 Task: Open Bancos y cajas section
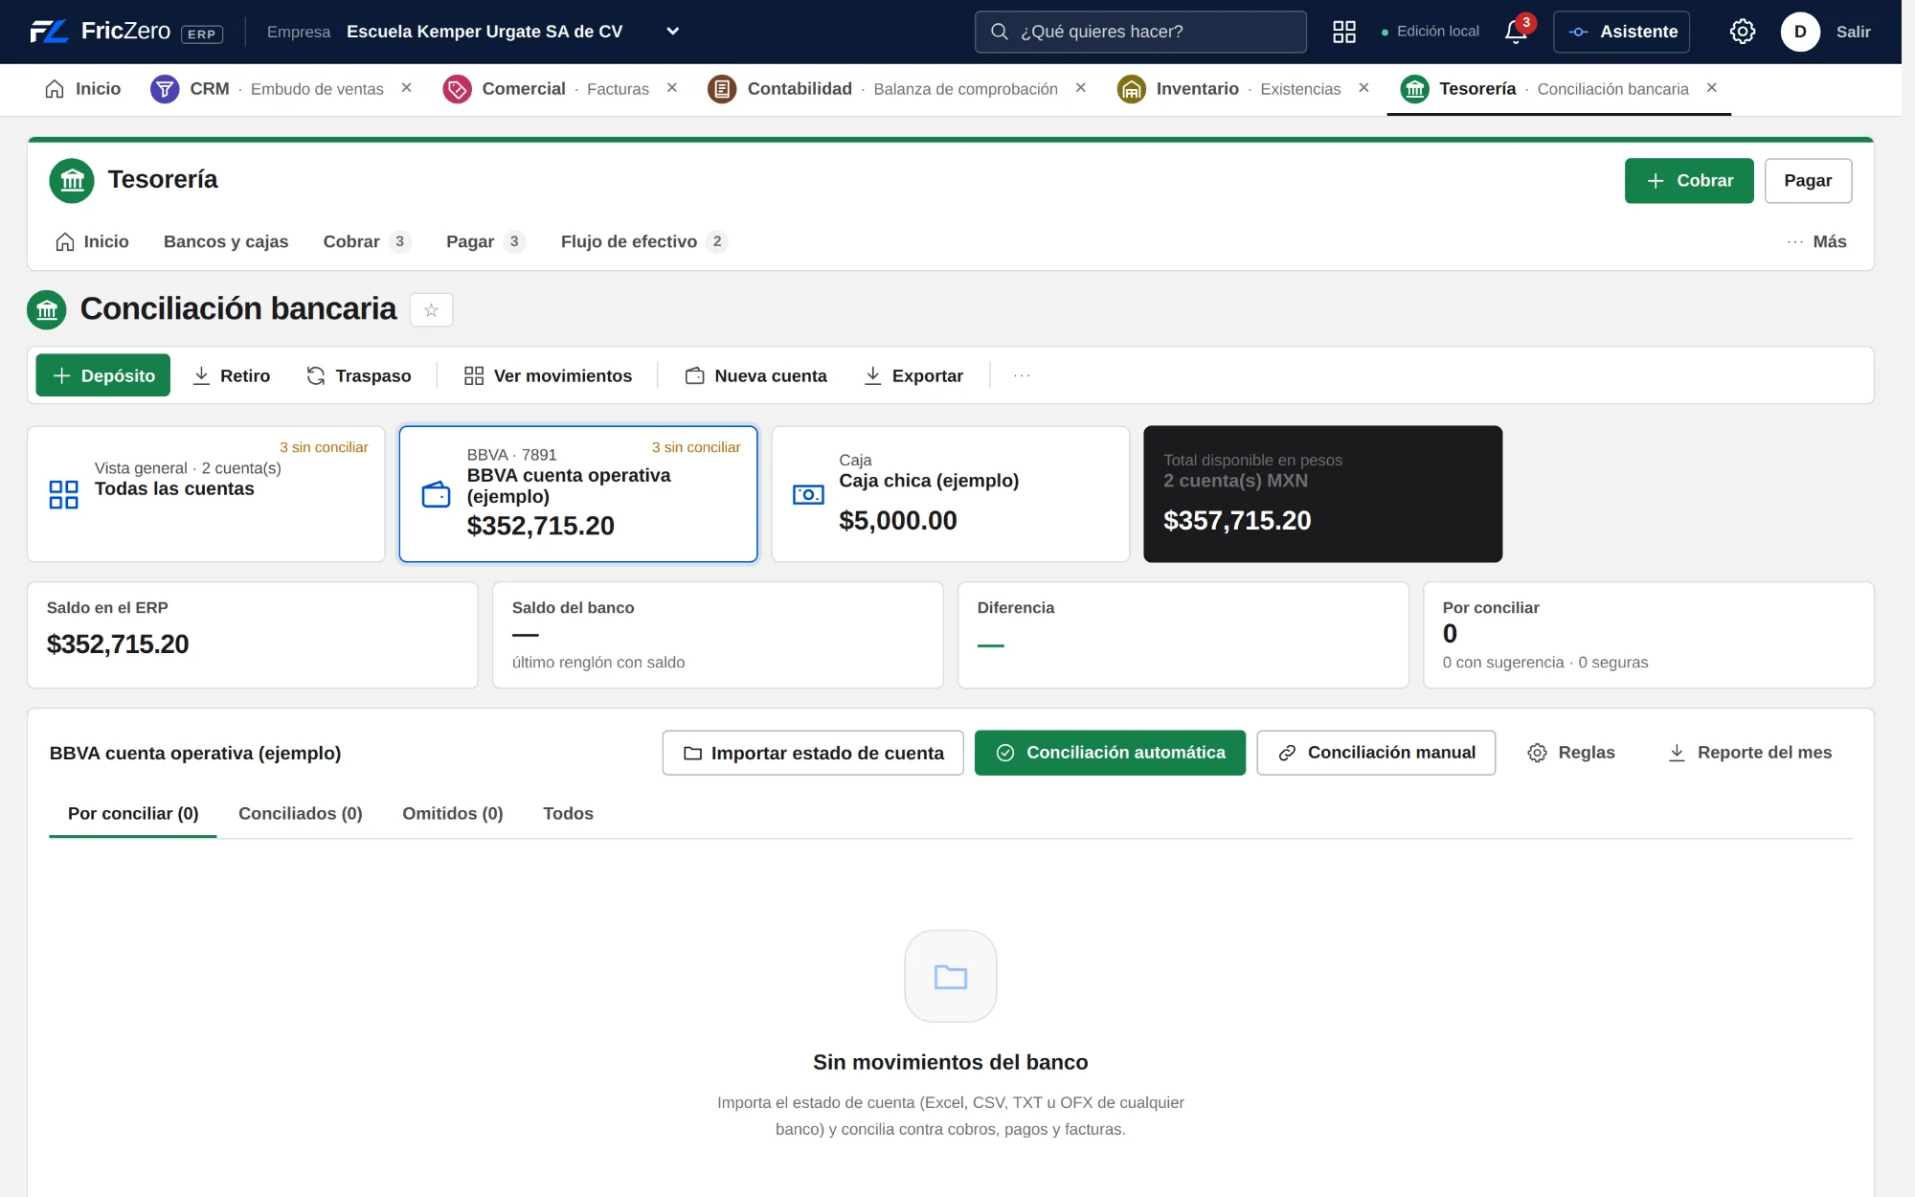click(226, 241)
